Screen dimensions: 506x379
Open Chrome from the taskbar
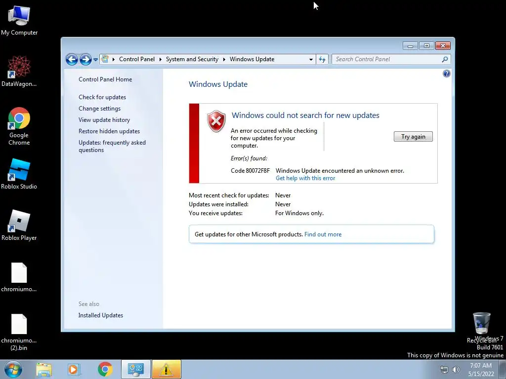coord(105,369)
